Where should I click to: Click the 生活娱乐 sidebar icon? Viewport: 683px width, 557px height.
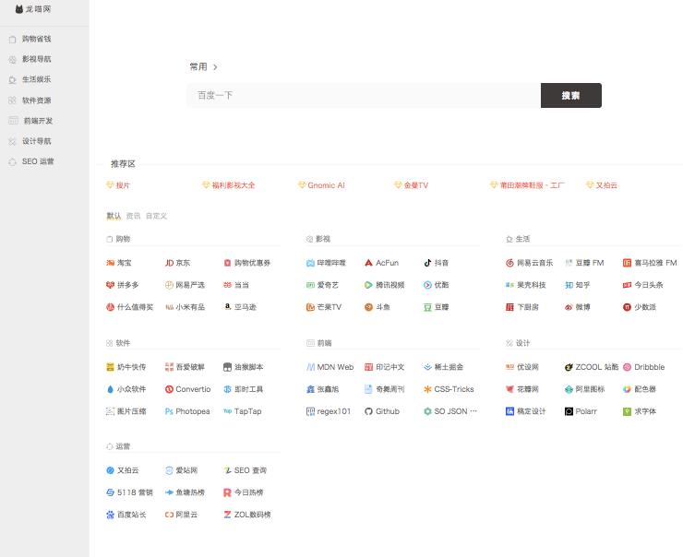(x=13, y=80)
